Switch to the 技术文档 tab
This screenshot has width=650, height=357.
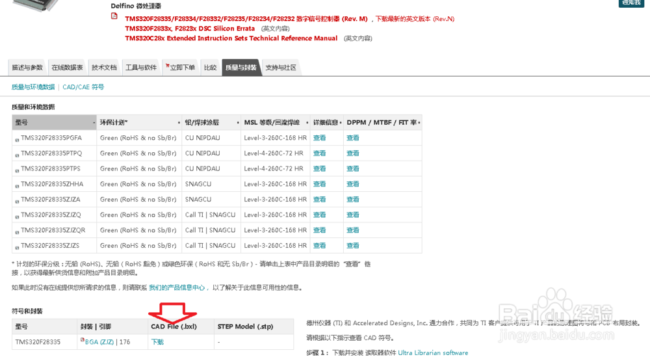pyautogui.click(x=104, y=68)
